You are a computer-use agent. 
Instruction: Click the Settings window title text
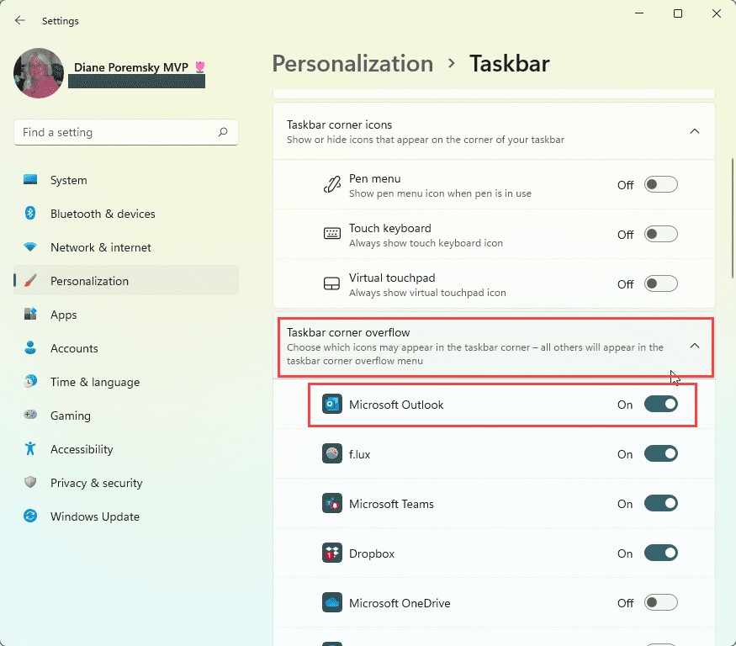[60, 21]
